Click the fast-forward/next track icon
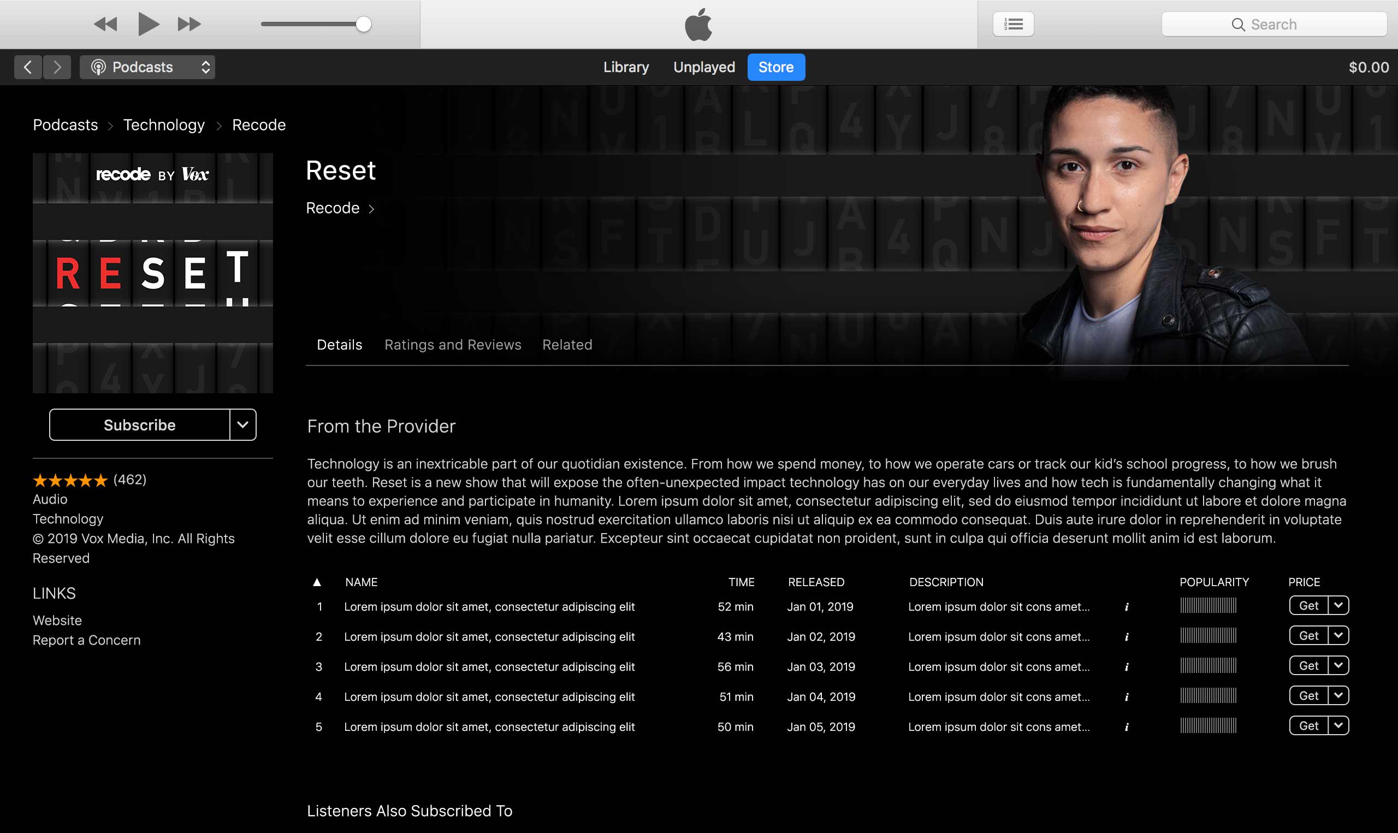 189,24
